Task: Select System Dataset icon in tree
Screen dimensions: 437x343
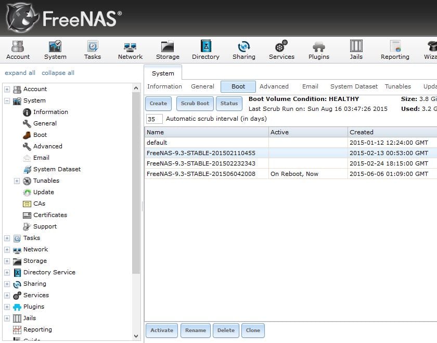Action: 27,169
